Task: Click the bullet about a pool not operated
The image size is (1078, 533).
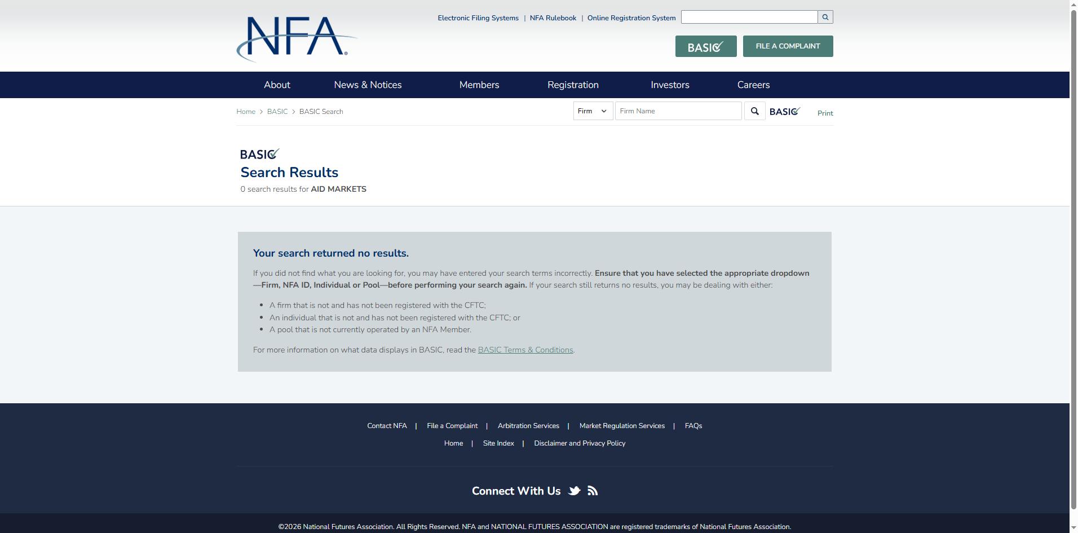Action: tap(370, 330)
